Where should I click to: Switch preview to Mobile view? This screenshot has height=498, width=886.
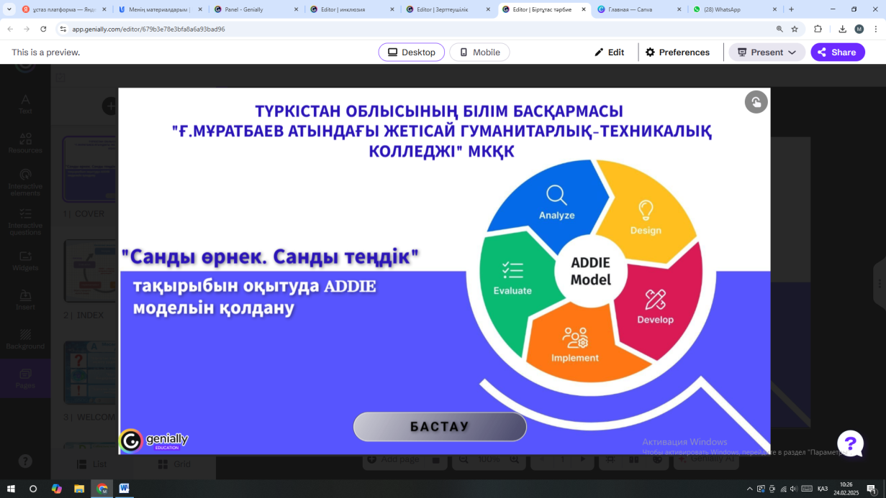479,52
